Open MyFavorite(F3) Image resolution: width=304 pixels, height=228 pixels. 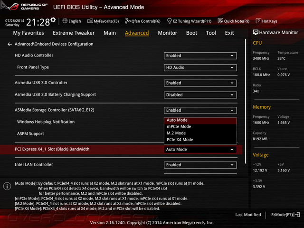coord(103,21)
